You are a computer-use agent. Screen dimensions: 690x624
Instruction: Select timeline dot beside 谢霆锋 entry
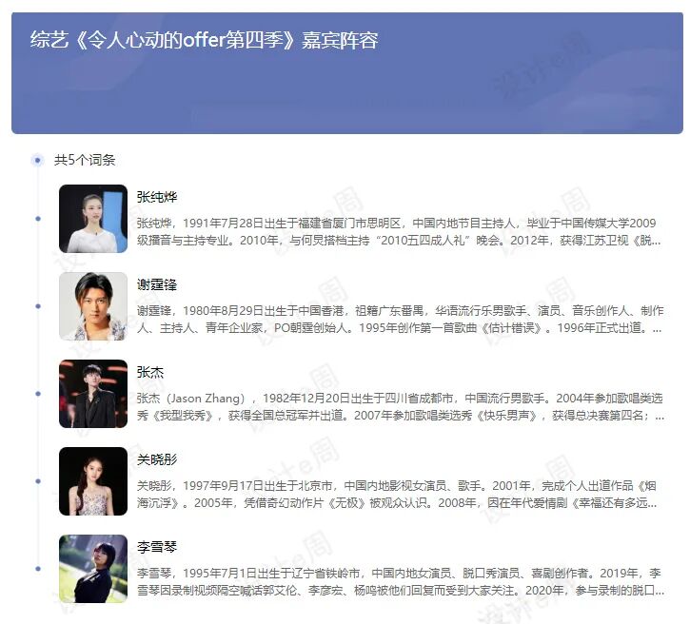coord(38,306)
